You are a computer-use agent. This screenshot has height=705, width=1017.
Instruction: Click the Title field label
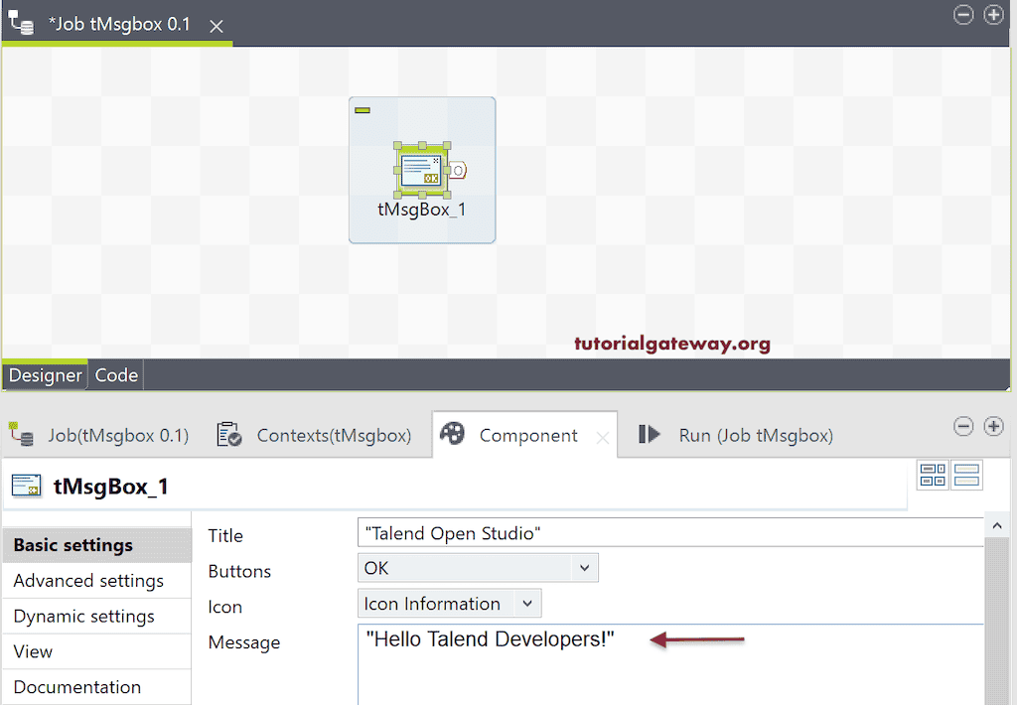[225, 536]
